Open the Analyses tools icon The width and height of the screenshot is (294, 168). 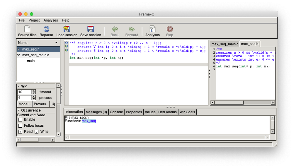pos(153,29)
